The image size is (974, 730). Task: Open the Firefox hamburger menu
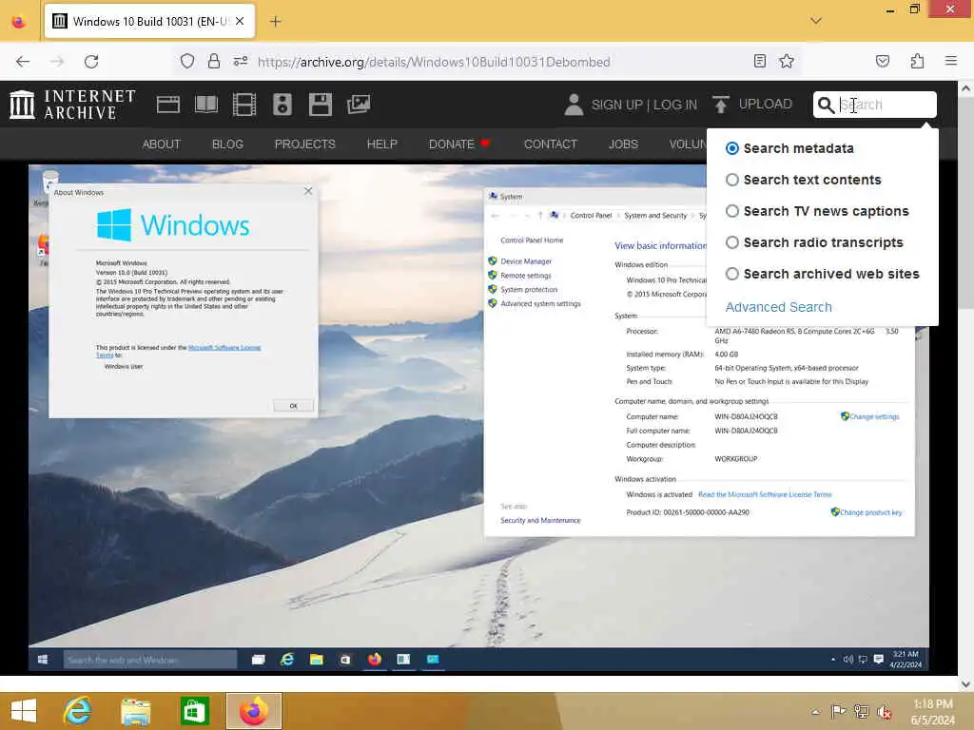tap(951, 61)
